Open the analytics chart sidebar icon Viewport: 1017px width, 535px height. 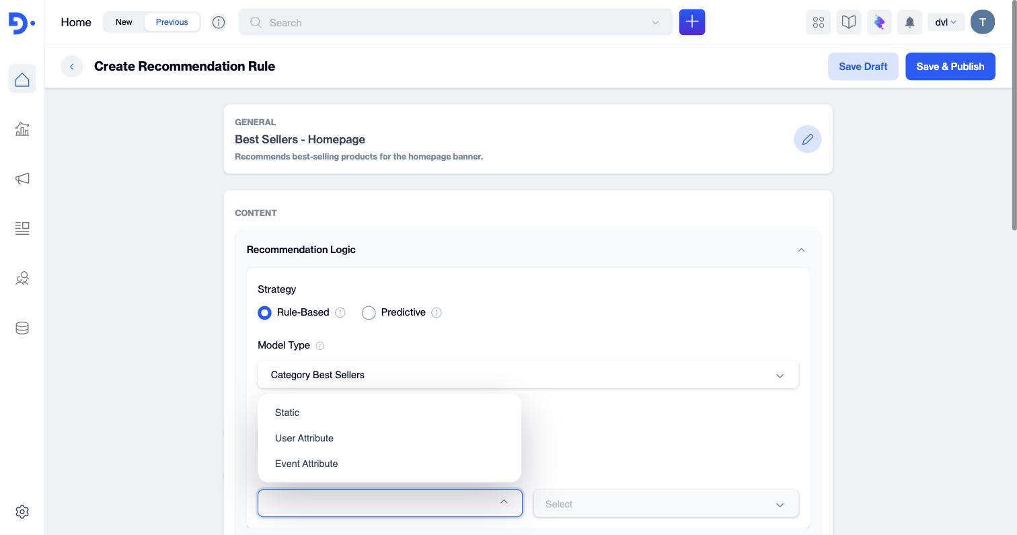coord(22,129)
